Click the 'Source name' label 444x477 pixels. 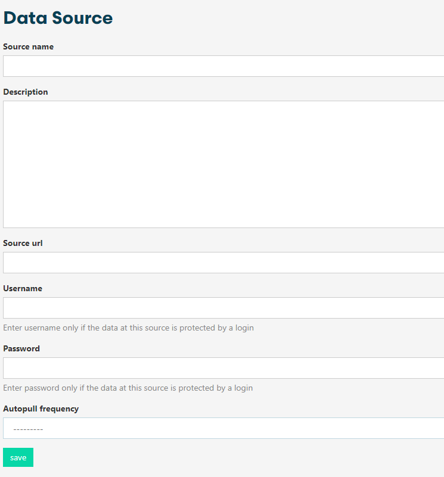(28, 46)
